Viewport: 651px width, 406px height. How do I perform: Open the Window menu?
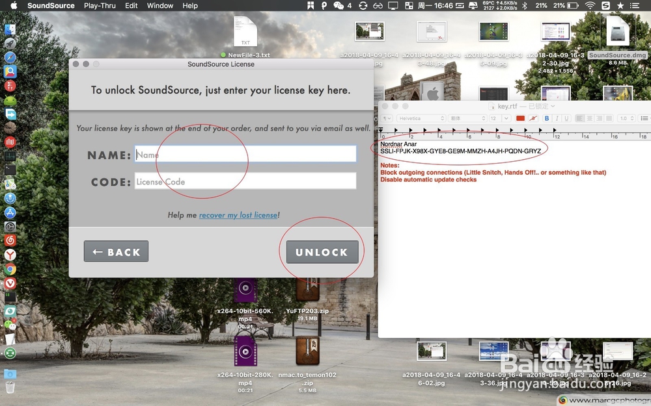(x=160, y=5)
